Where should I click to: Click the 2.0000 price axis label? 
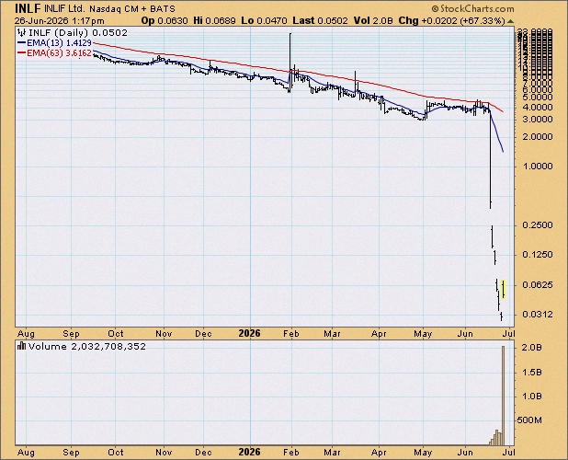[537, 137]
